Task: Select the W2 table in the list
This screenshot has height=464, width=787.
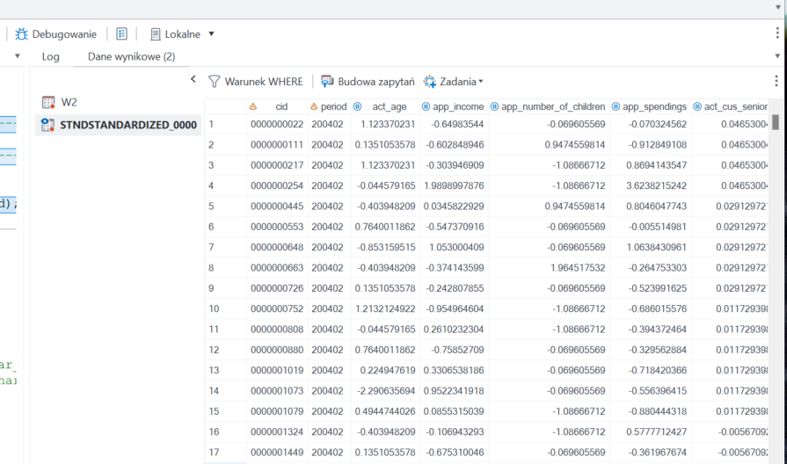Action: (x=69, y=102)
